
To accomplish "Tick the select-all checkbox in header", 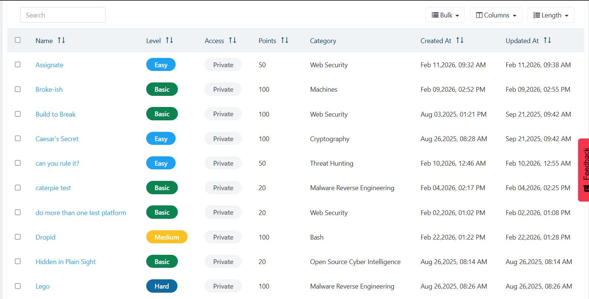I will pyautogui.click(x=17, y=40).
